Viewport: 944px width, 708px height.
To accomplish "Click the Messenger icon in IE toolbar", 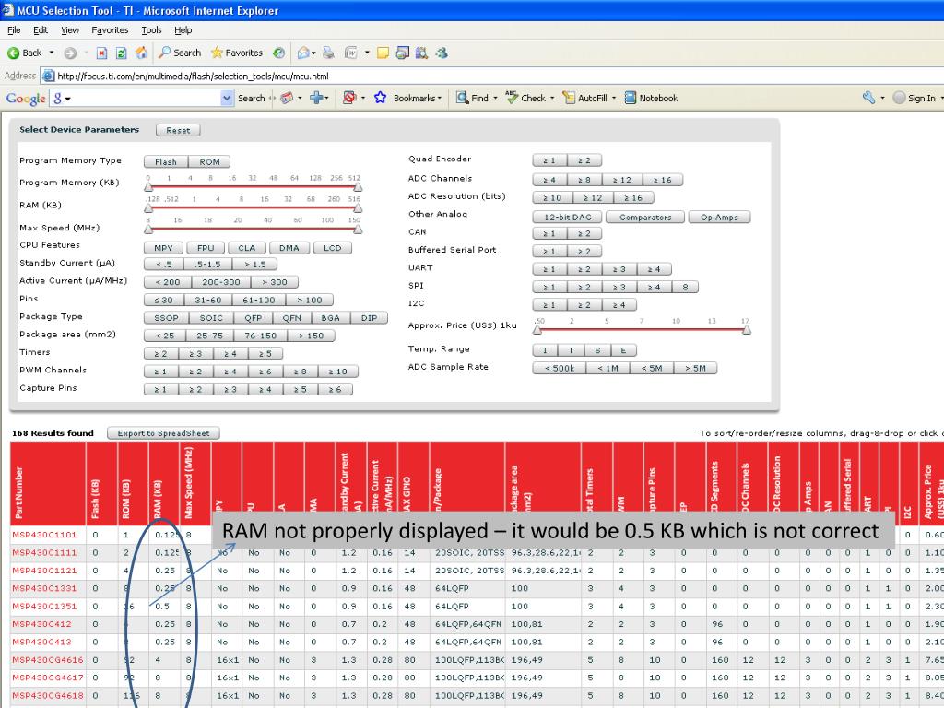I will [x=442, y=53].
